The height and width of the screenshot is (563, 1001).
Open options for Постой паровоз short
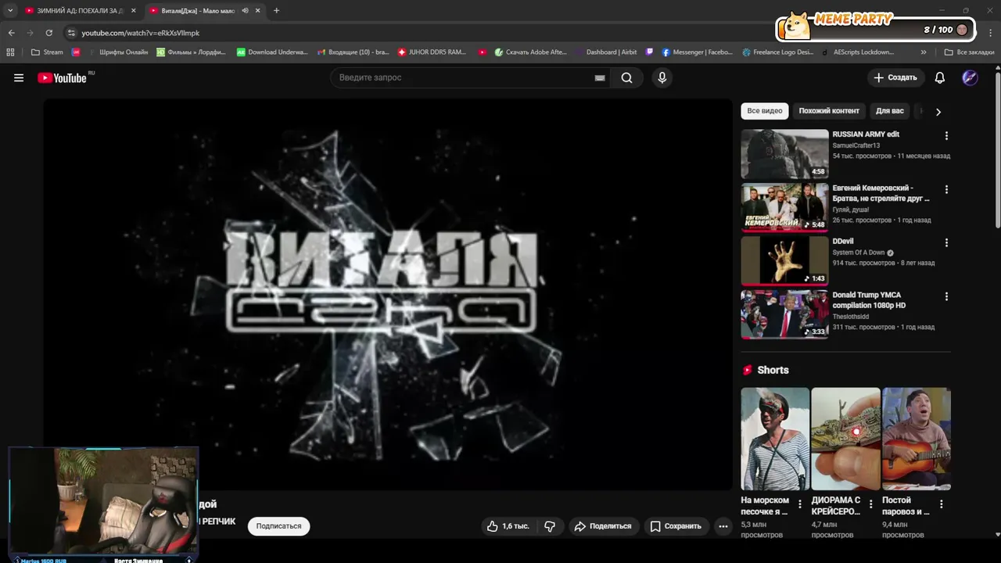[941, 504]
